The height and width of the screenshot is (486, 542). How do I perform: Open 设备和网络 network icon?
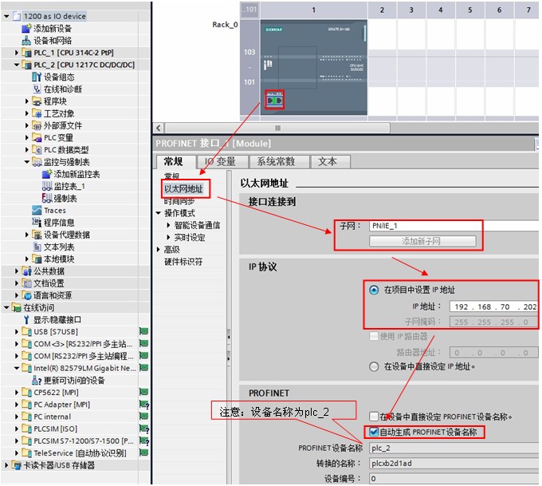[x=26, y=41]
